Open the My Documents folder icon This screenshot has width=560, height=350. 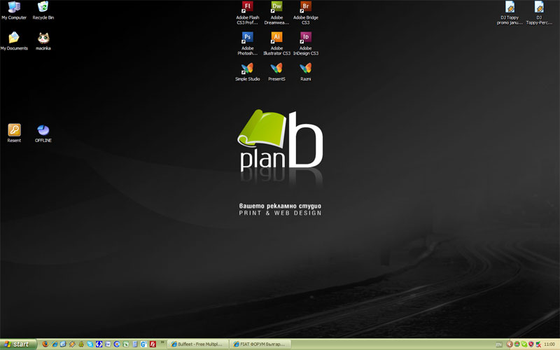tap(13, 38)
